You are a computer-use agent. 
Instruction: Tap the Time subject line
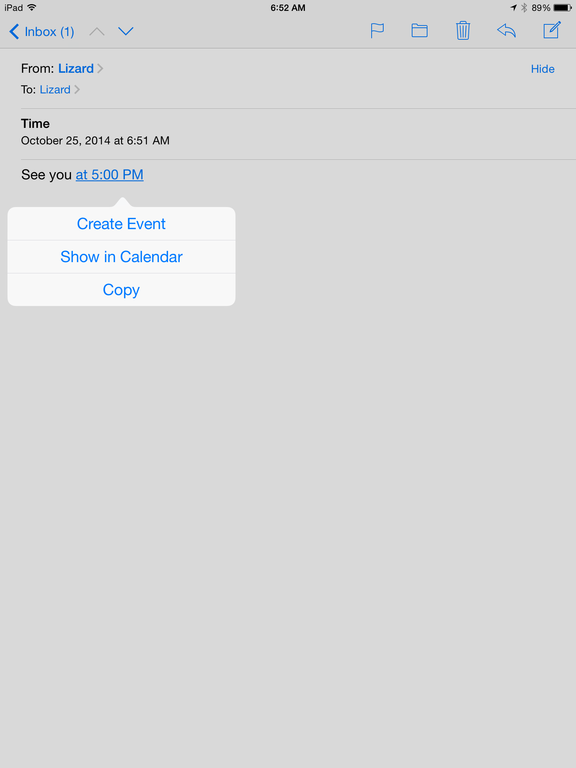(x=35, y=124)
